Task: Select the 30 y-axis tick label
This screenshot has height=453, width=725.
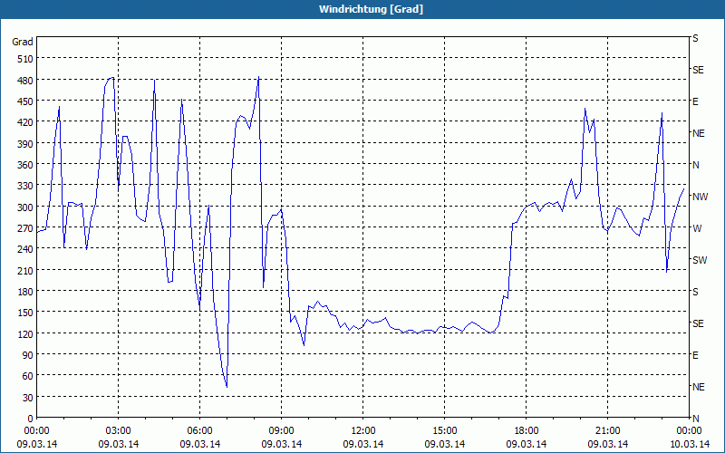Action: (x=28, y=398)
